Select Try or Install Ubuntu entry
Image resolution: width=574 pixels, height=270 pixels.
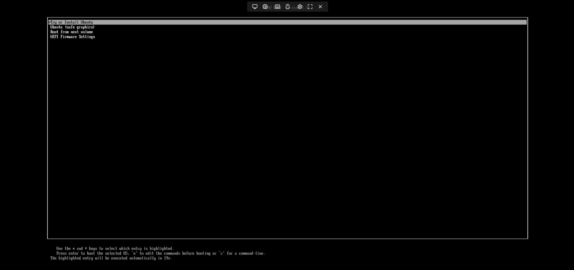(288, 22)
